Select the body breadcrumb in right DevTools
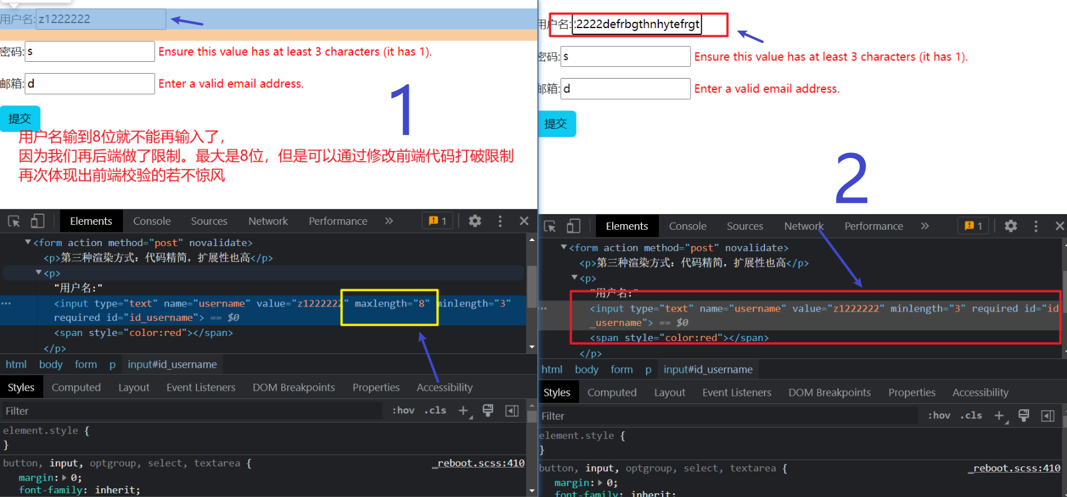This screenshot has height=497, width=1067. (587, 370)
